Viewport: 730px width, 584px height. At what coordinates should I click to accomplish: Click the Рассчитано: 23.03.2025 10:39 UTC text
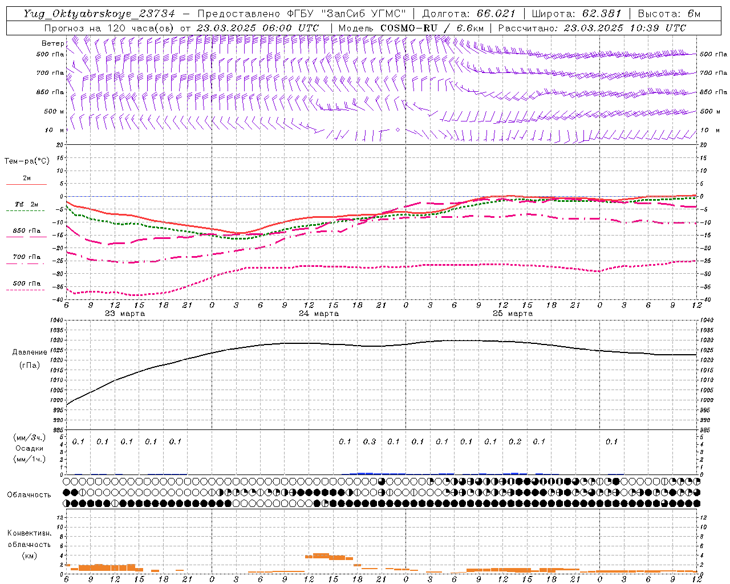(x=592, y=28)
